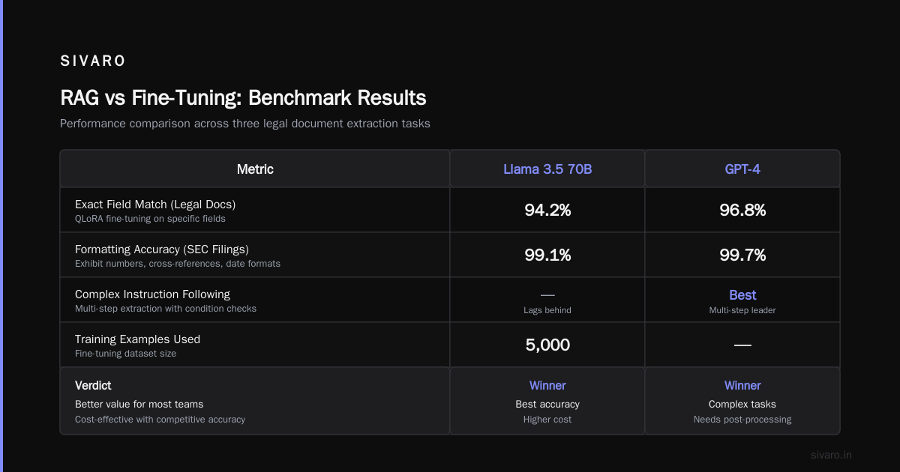Click the RAG vs Fine-Tuning title

click(243, 98)
